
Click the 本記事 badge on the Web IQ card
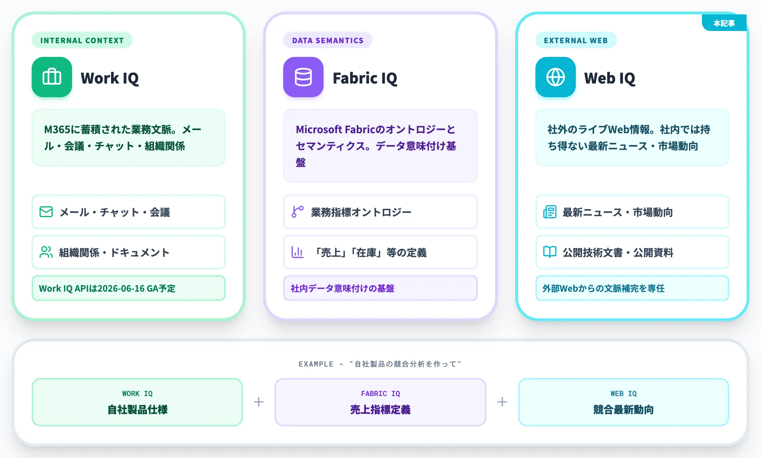[x=724, y=23]
